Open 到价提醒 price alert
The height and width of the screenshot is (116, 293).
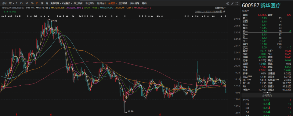135,3
